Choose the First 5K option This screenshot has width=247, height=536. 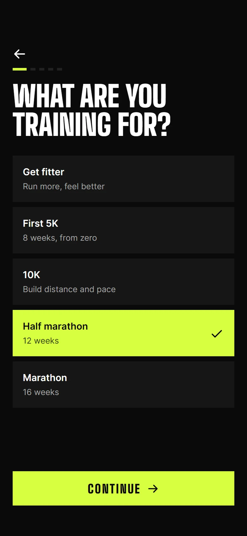coord(123,230)
